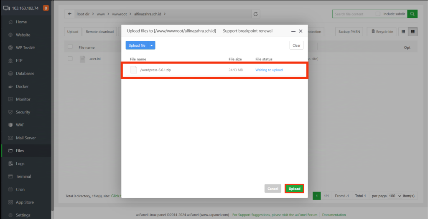Switch to grid view icon
Image resolution: width=428 pixels, height=219 pixels.
(403, 32)
